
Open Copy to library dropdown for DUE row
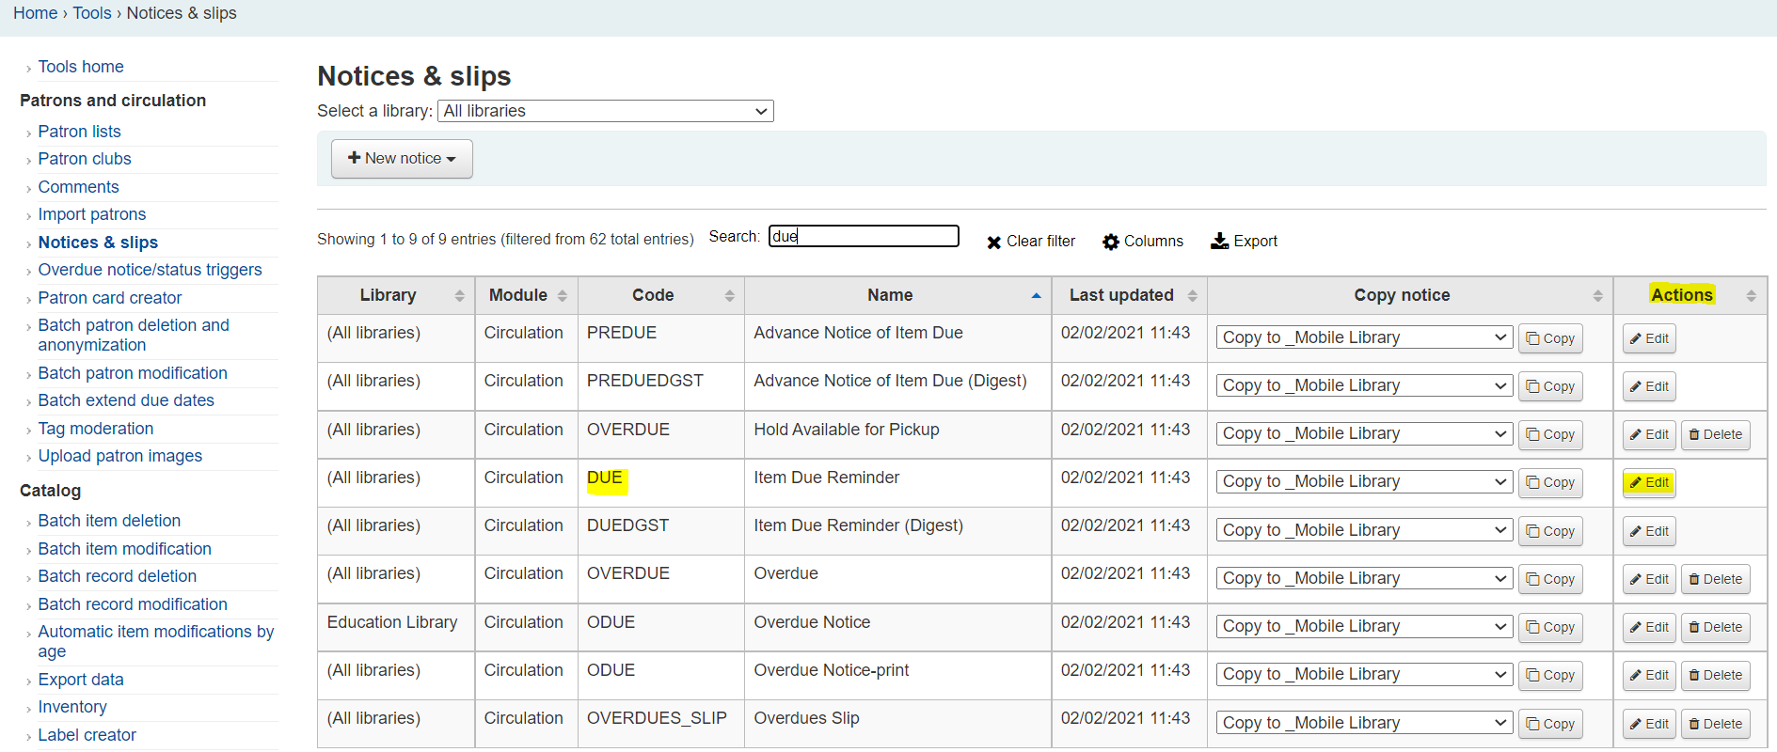point(1364,481)
